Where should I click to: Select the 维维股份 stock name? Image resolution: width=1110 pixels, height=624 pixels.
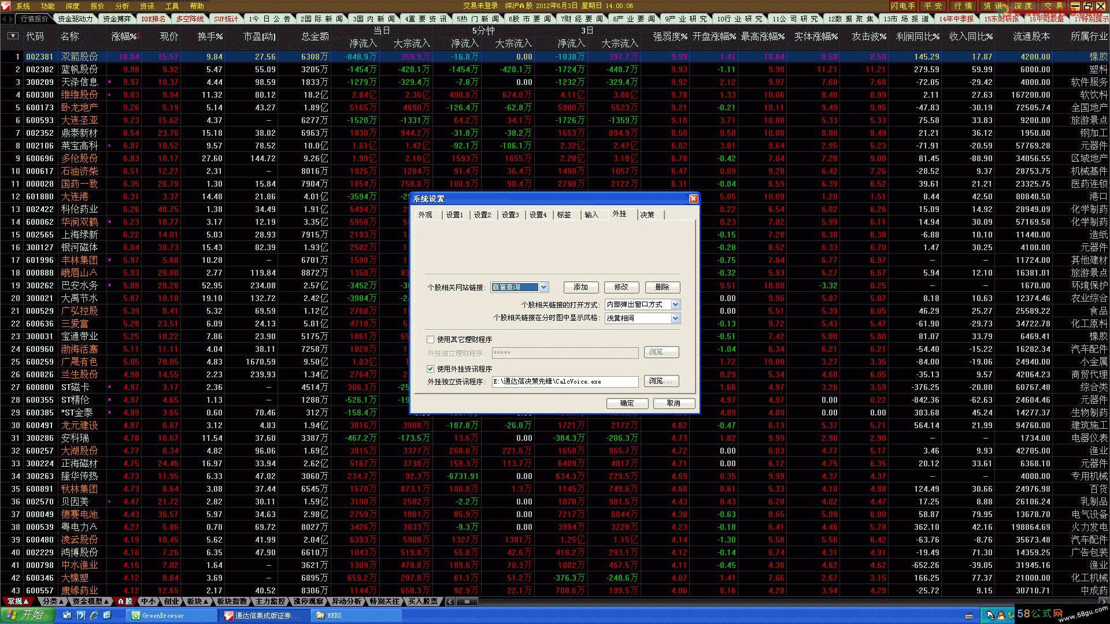[x=80, y=95]
